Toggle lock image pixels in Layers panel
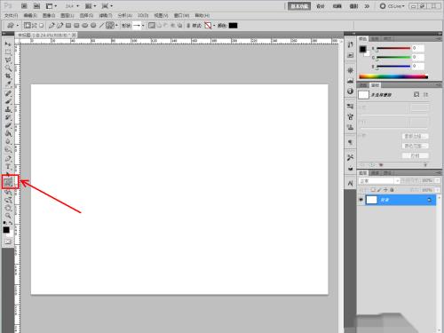 tap(379, 190)
